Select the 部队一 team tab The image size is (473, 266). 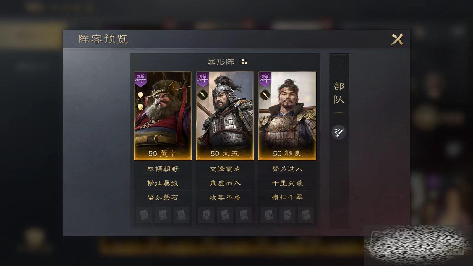(339, 99)
